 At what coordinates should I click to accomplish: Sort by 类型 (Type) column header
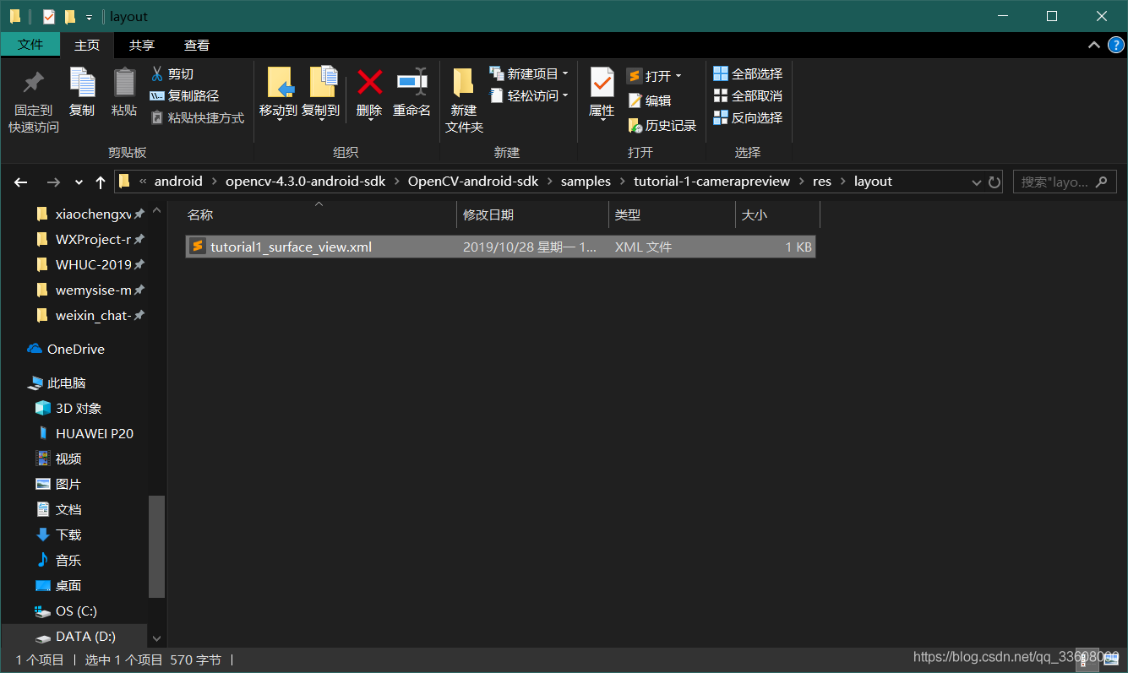(x=672, y=215)
